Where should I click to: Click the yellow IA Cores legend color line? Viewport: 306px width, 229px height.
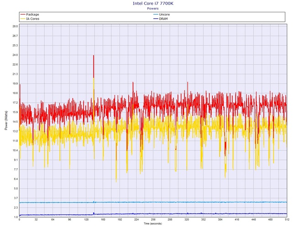coord(23,19)
